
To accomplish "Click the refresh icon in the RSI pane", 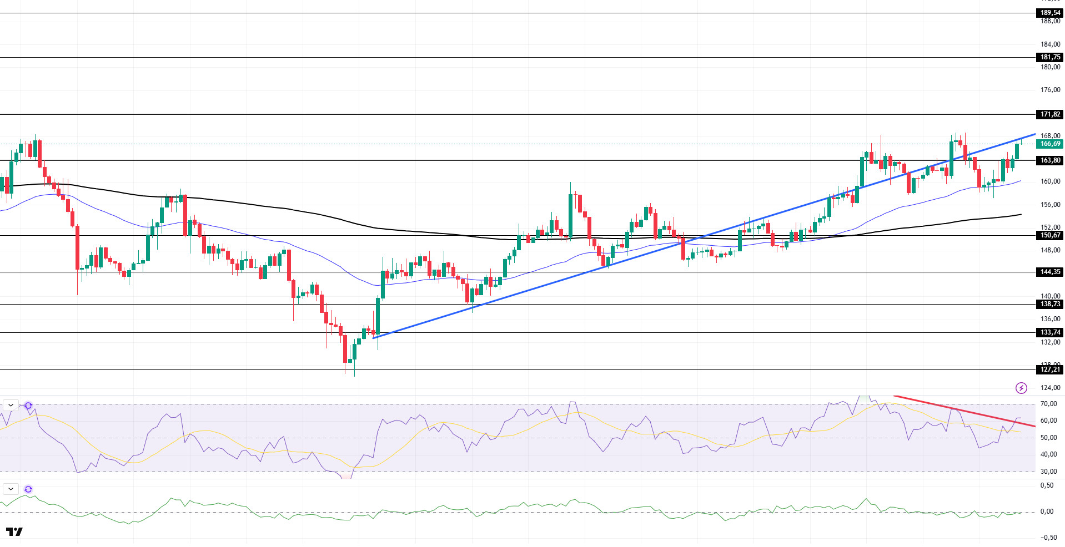I will 28,406.
